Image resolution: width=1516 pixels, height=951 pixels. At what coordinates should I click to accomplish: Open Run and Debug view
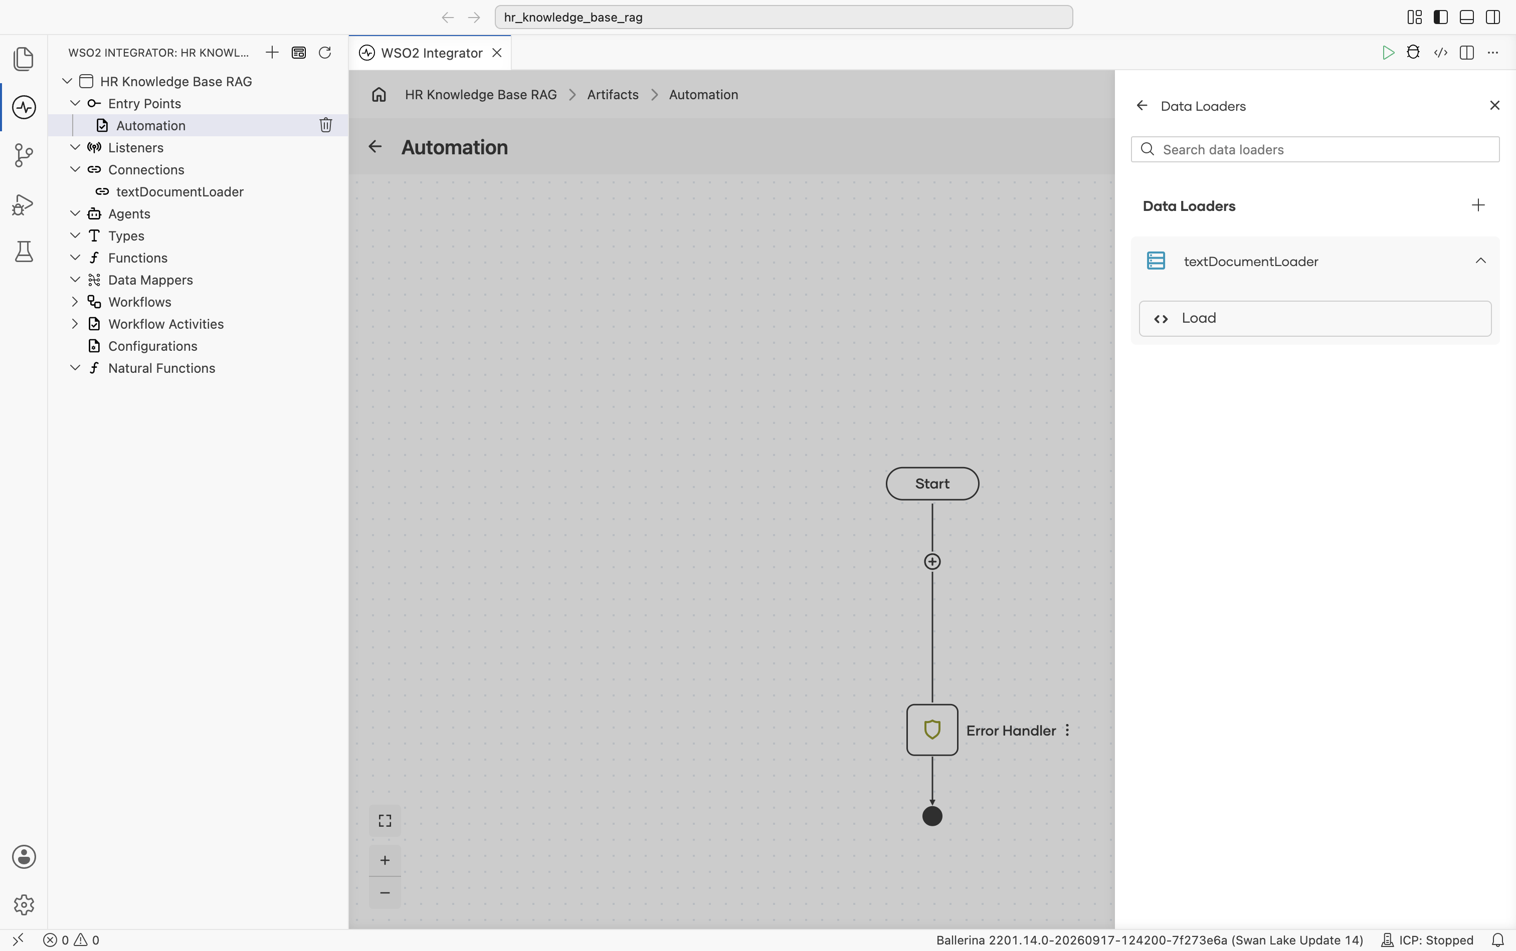click(23, 204)
